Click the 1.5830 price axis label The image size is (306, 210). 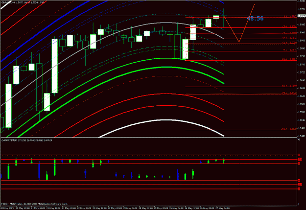(302, 48)
